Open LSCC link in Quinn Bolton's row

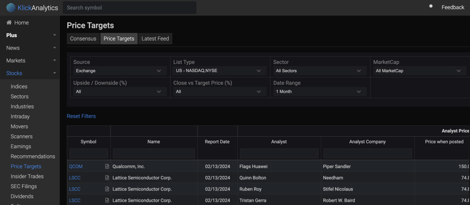[75, 178]
